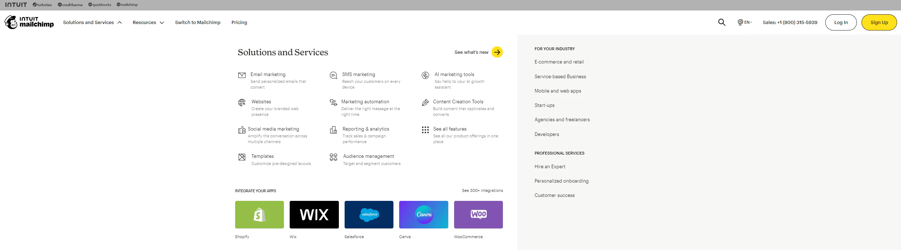901x250 pixels.
Task: Click the Marketing automation icon
Action: click(x=333, y=103)
